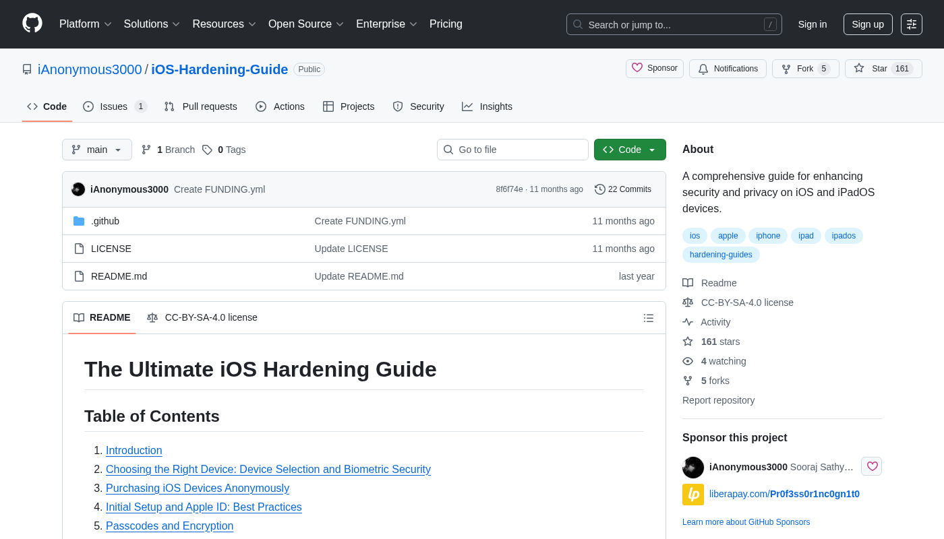
Task: Click the heart icon beside iAnonymous3000 sponsor
Action: (x=871, y=466)
